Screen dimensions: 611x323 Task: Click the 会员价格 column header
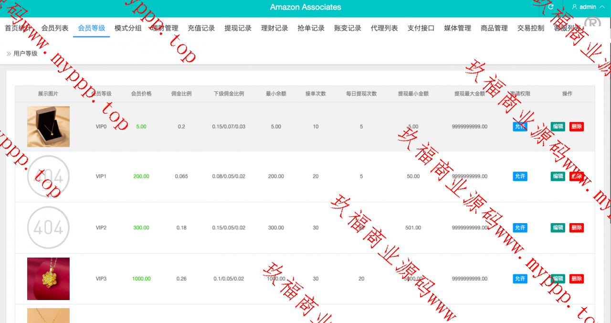(x=141, y=94)
